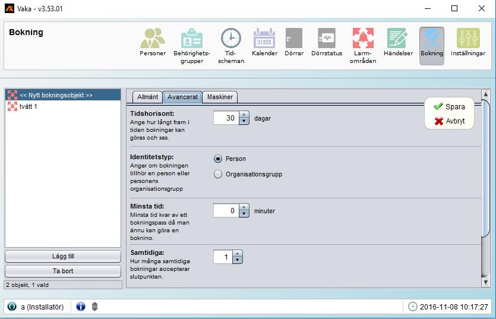Viewport: 496px width, 319px height.
Task: Open Inställningar settings icon
Action: coord(468,42)
